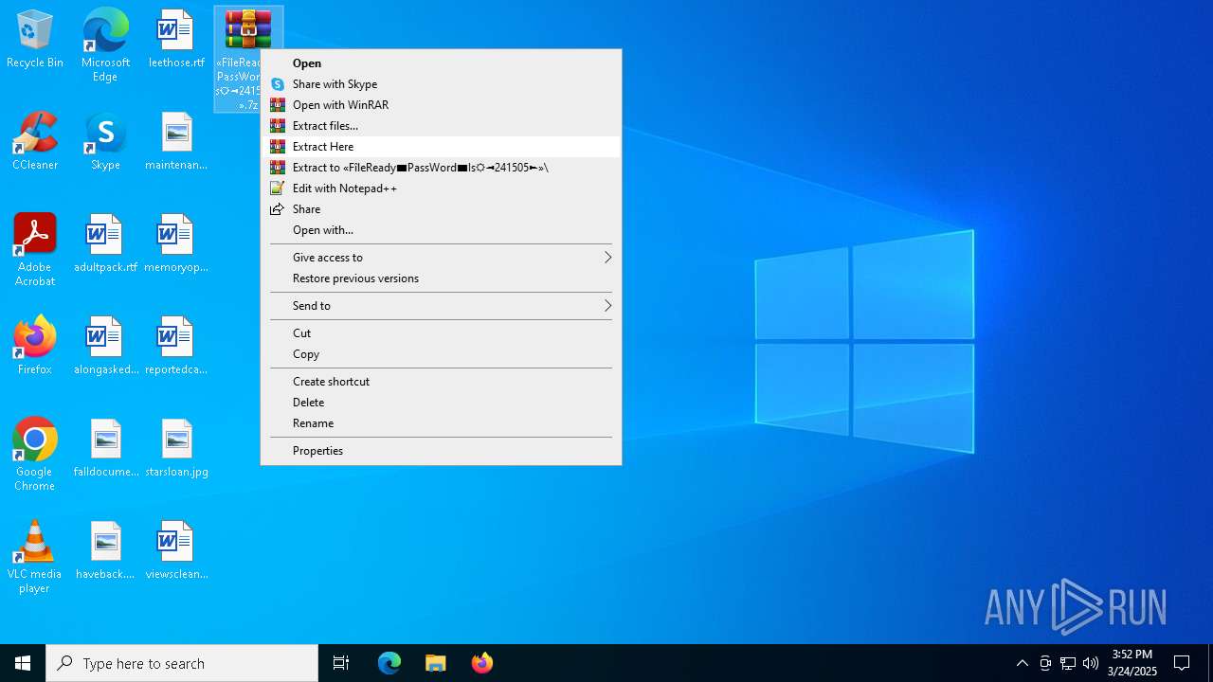
Task: Choose Cut in the context menu
Action: click(x=441, y=333)
